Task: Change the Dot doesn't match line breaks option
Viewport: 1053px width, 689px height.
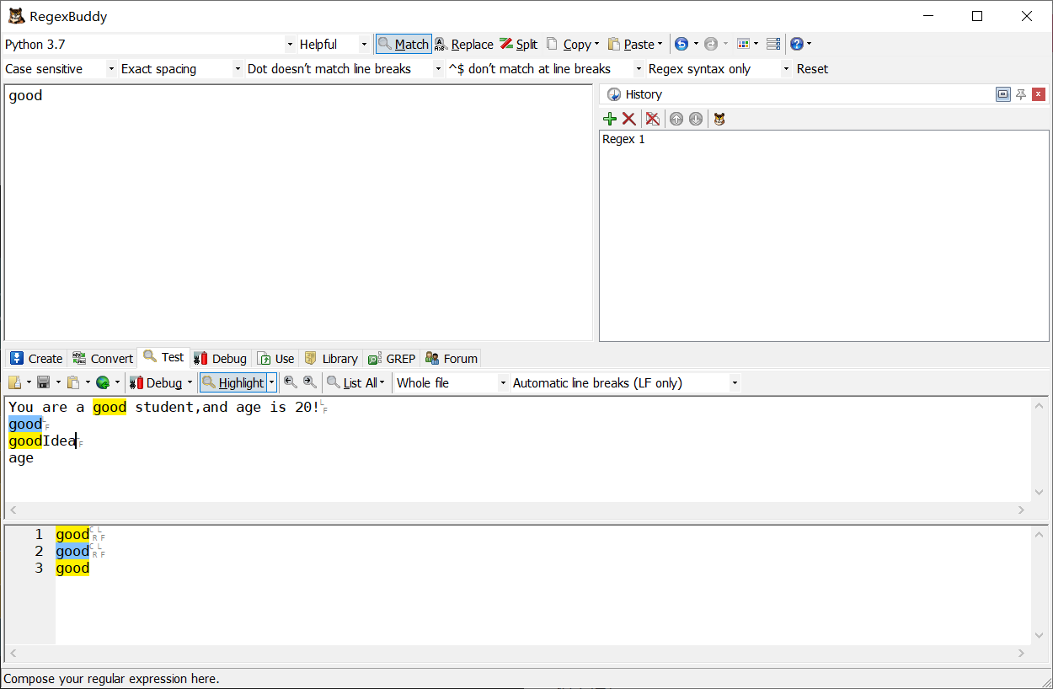Action: pyautogui.click(x=344, y=69)
